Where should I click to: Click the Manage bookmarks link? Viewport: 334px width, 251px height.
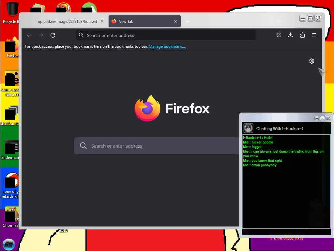coord(167,46)
